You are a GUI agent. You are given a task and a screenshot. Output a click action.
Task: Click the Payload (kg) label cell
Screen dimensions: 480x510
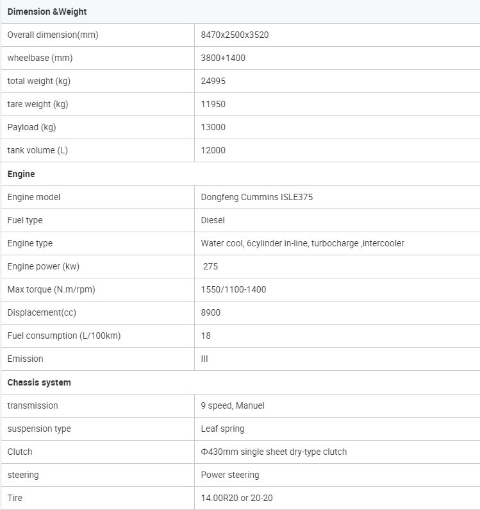tap(32, 127)
